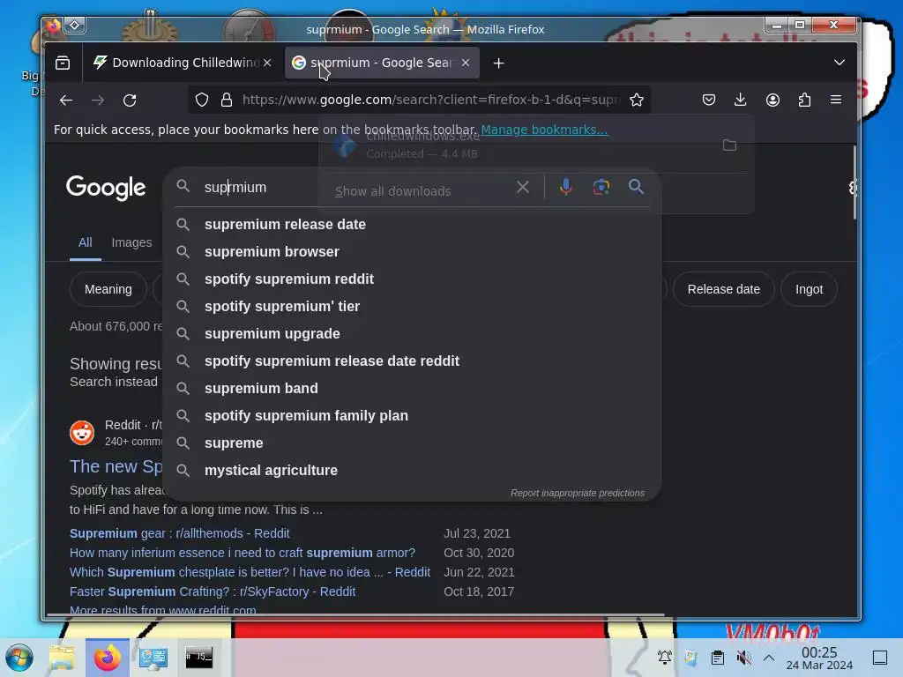Viewport: 903px width, 677px height.
Task: Choose suggestion supremium band
Action: pyautogui.click(x=412, y=389)
